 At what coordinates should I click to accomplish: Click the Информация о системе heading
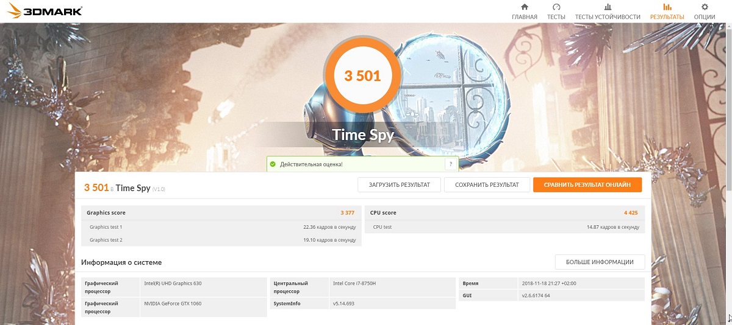[121, 262]
